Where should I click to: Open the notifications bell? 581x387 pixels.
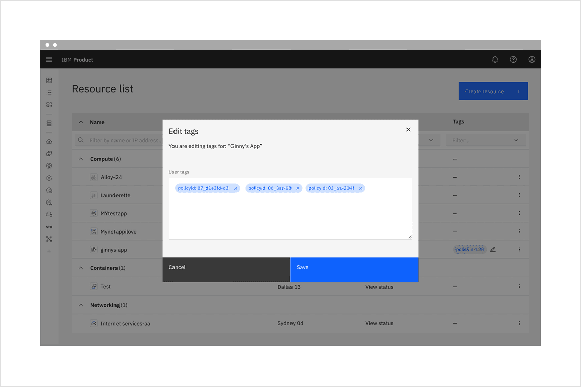[495, 59]
